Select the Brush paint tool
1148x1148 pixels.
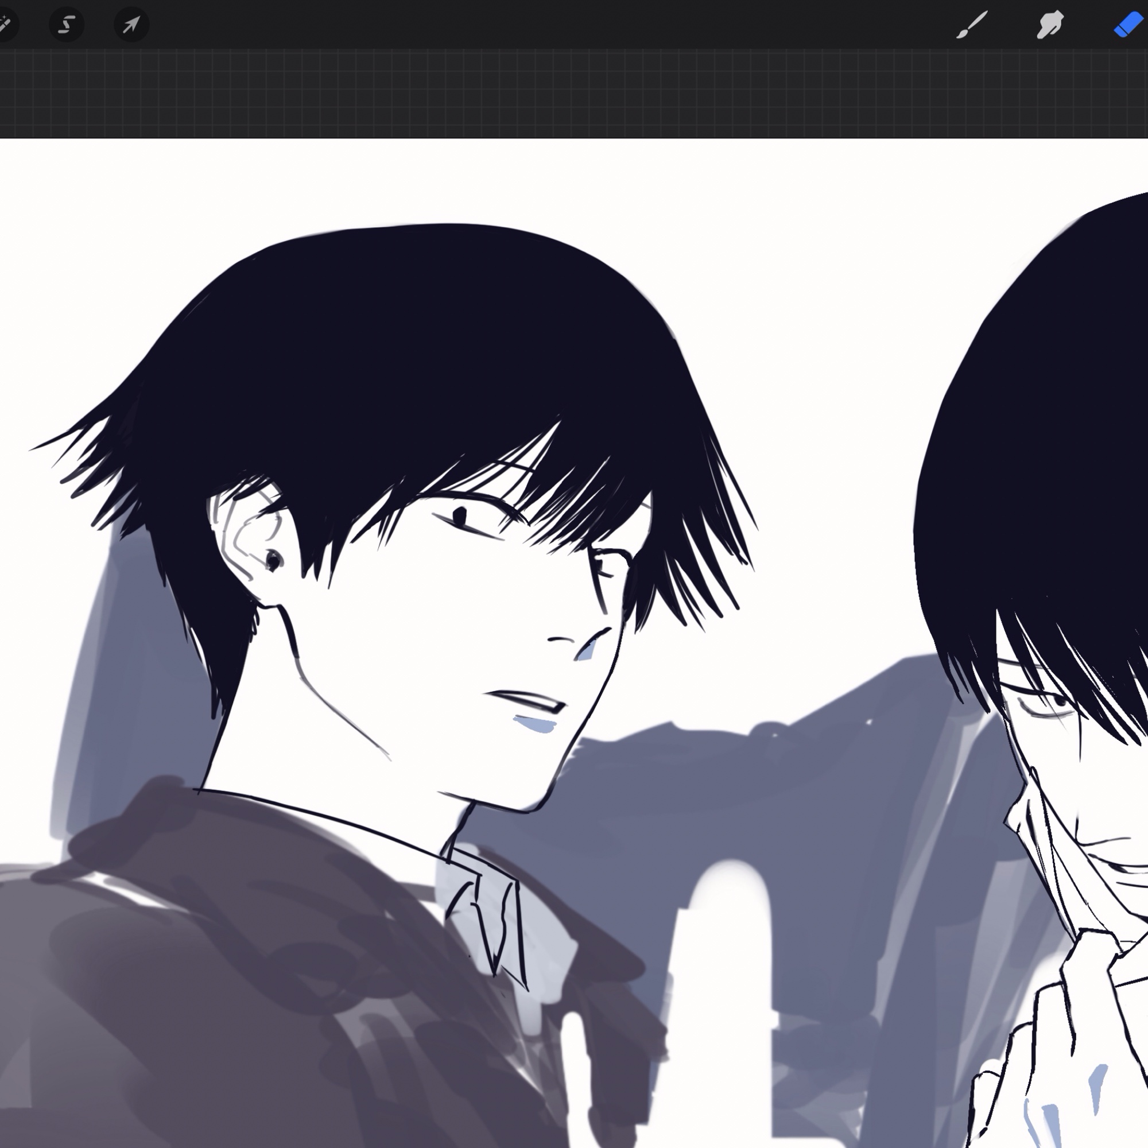click(972, 25)
